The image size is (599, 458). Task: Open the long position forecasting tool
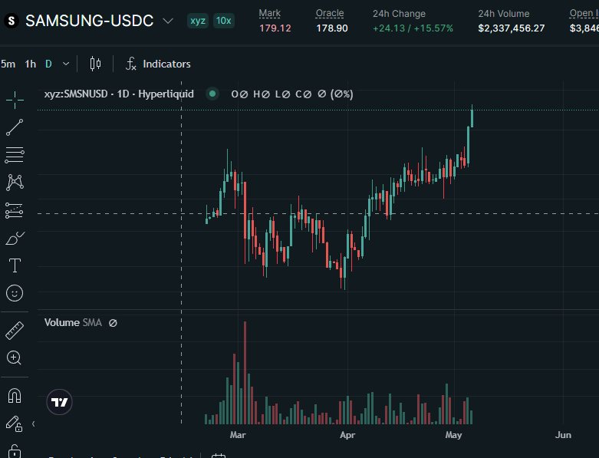[15, 210]
